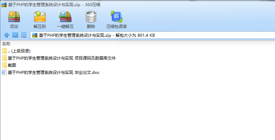Click the 删除 trash can icon
Viewport: 275px width, 140px height.
pos(91,17)
